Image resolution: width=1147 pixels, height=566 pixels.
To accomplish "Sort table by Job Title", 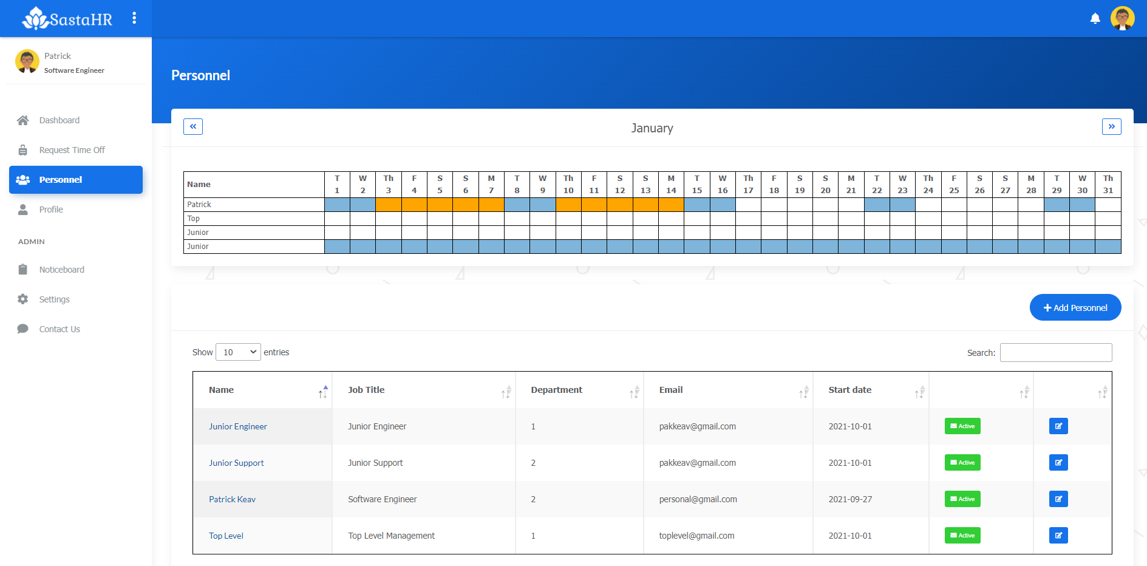I will coord(424,390).
